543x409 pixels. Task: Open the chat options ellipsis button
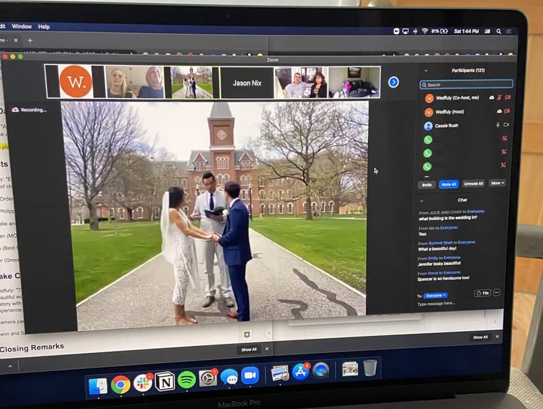tap(497, 293)
